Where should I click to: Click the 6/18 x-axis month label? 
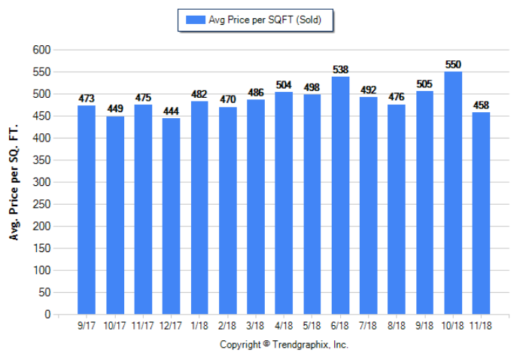pyautogui.click(x=340, y=326)
